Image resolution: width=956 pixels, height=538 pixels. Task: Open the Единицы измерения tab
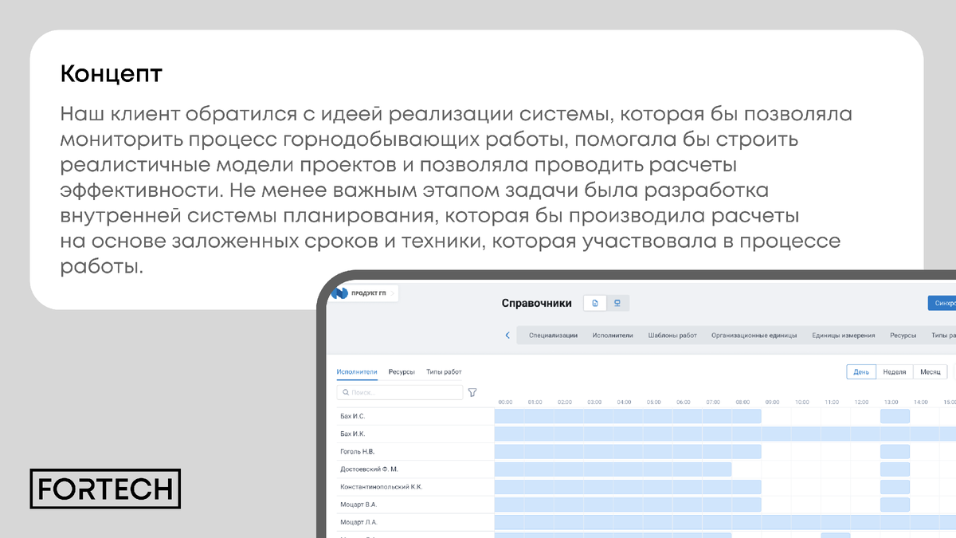click(x=844, y=336)
